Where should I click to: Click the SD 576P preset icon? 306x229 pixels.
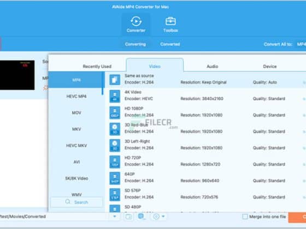coord(115,195)
